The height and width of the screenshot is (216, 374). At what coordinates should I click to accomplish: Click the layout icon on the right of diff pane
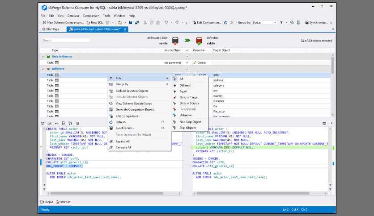click(324, 123)
